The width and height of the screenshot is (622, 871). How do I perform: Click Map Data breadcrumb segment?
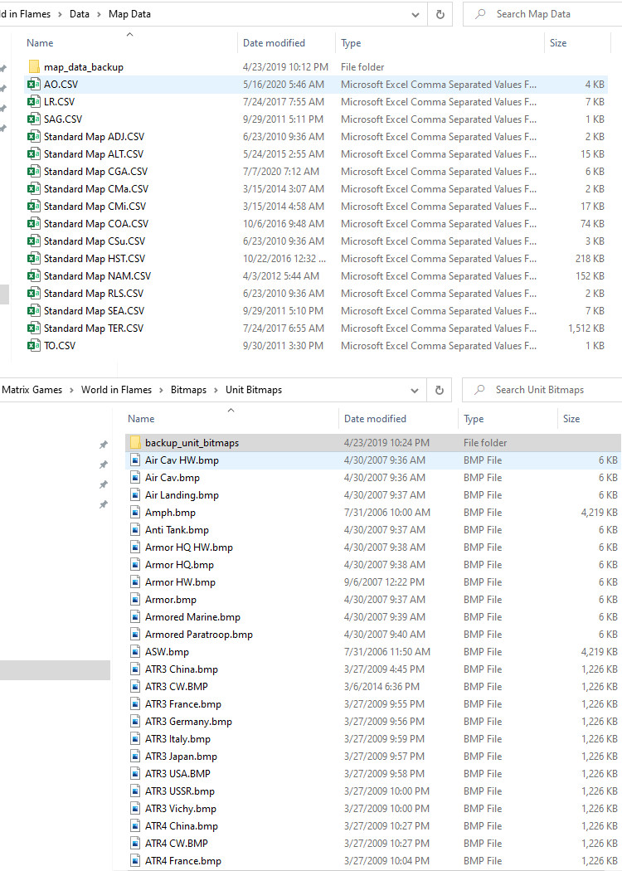click(x=129, y=14)
